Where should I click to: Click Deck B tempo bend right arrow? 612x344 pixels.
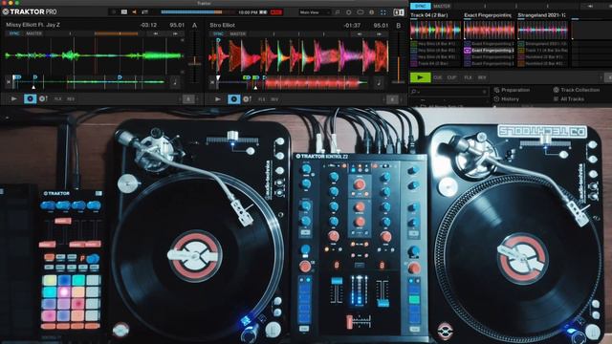[379, 34]
